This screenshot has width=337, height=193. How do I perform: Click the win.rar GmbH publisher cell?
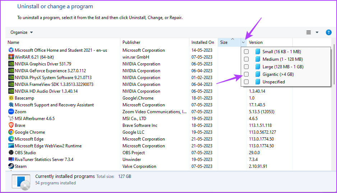(x=136, y=57)
